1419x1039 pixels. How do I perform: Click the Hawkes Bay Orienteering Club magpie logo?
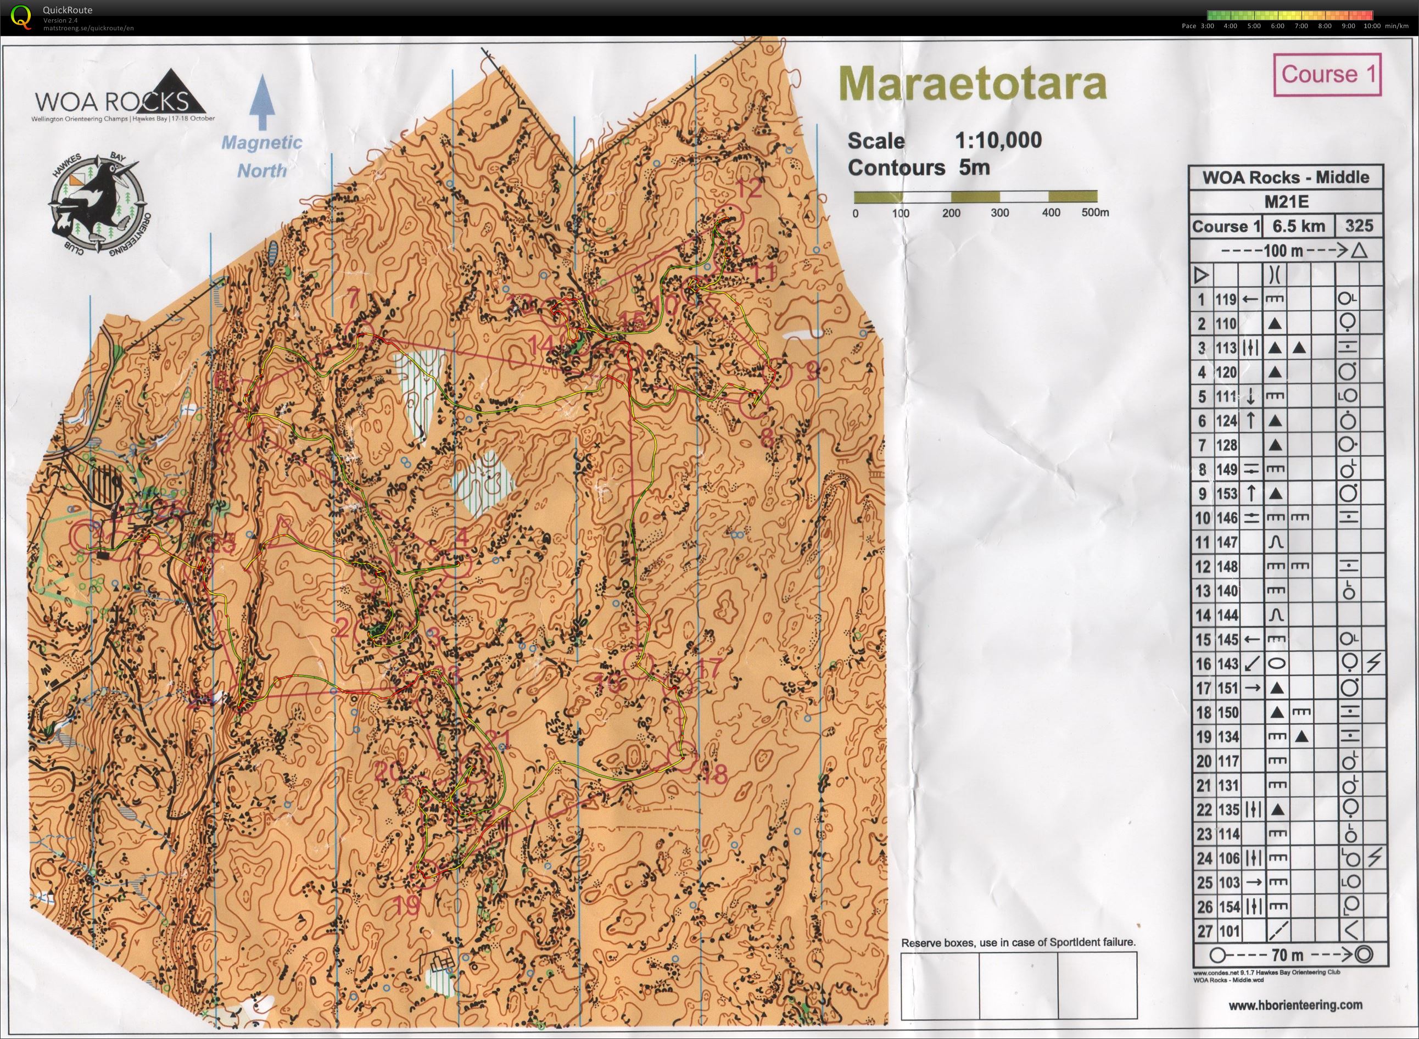point(99,204)
